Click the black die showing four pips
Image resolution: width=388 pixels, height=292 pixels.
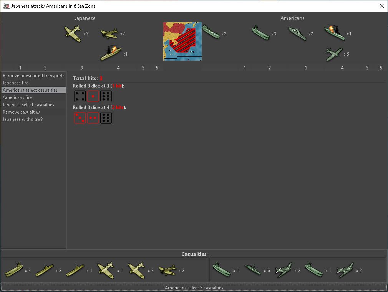click(80, 96)
